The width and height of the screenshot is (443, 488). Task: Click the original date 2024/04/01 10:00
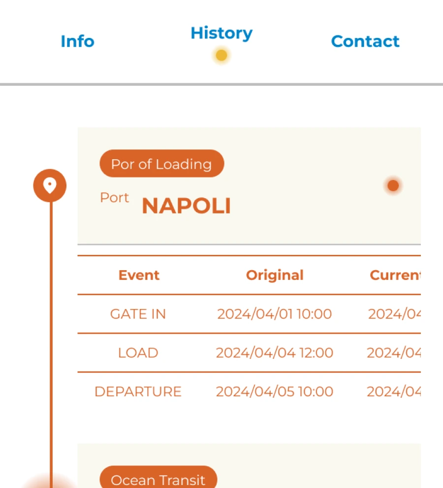click(275, 314)
